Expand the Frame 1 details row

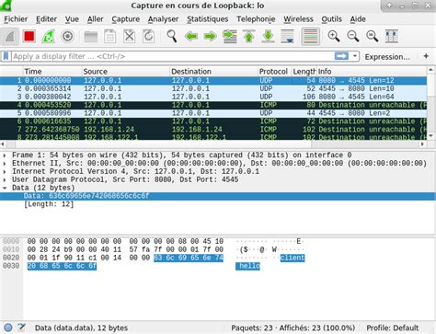pyautogui.click(x=5, y=155)
